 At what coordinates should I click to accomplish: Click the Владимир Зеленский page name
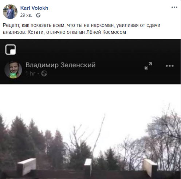point(60,65)
